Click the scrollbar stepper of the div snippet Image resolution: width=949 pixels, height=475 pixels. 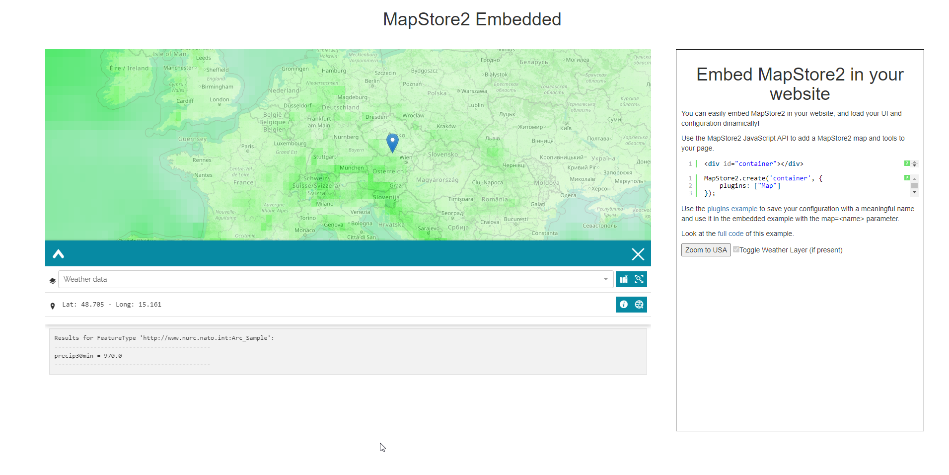915,164
